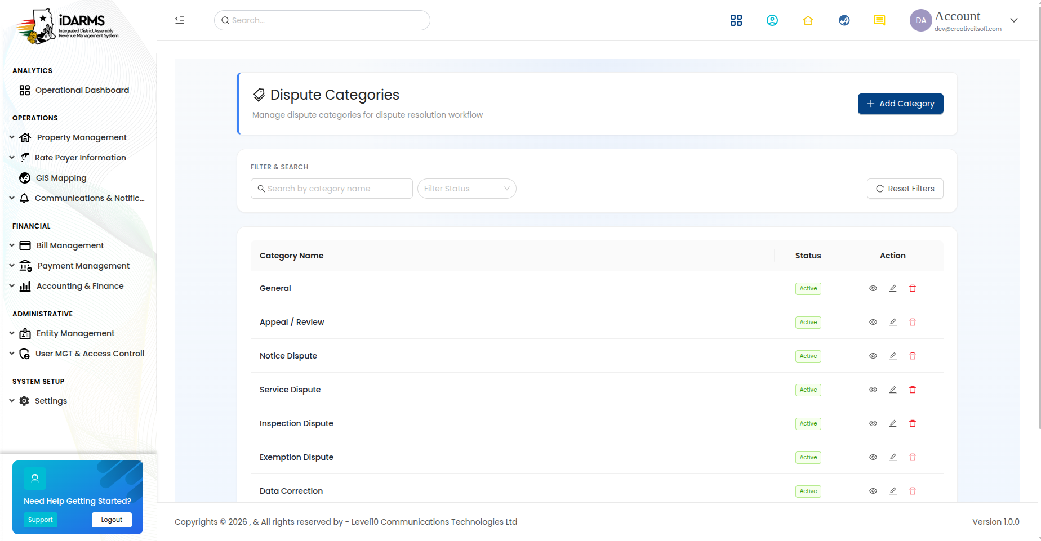1041x541 pixels.
Task: Open the yellow home icon in header
Action: point(808,20)
